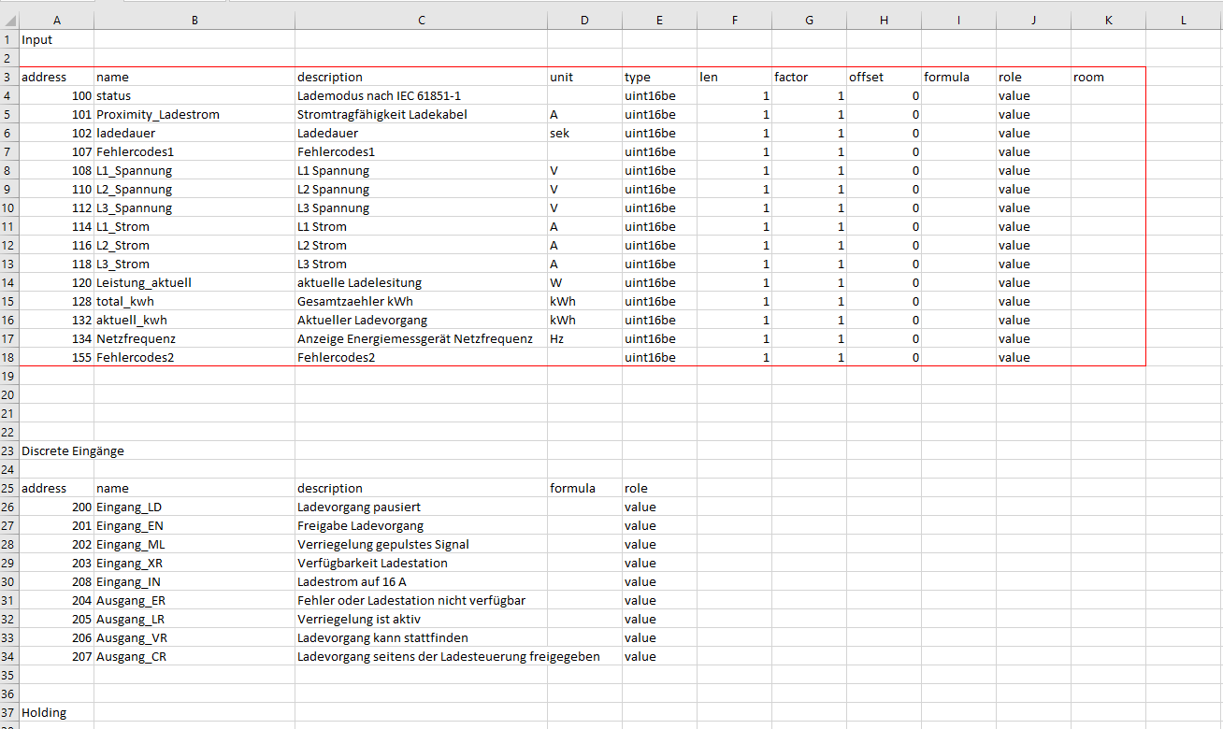Click 'Fehlercodes1' in name column
Screen dimensions: 1223x729
point(194,151)
